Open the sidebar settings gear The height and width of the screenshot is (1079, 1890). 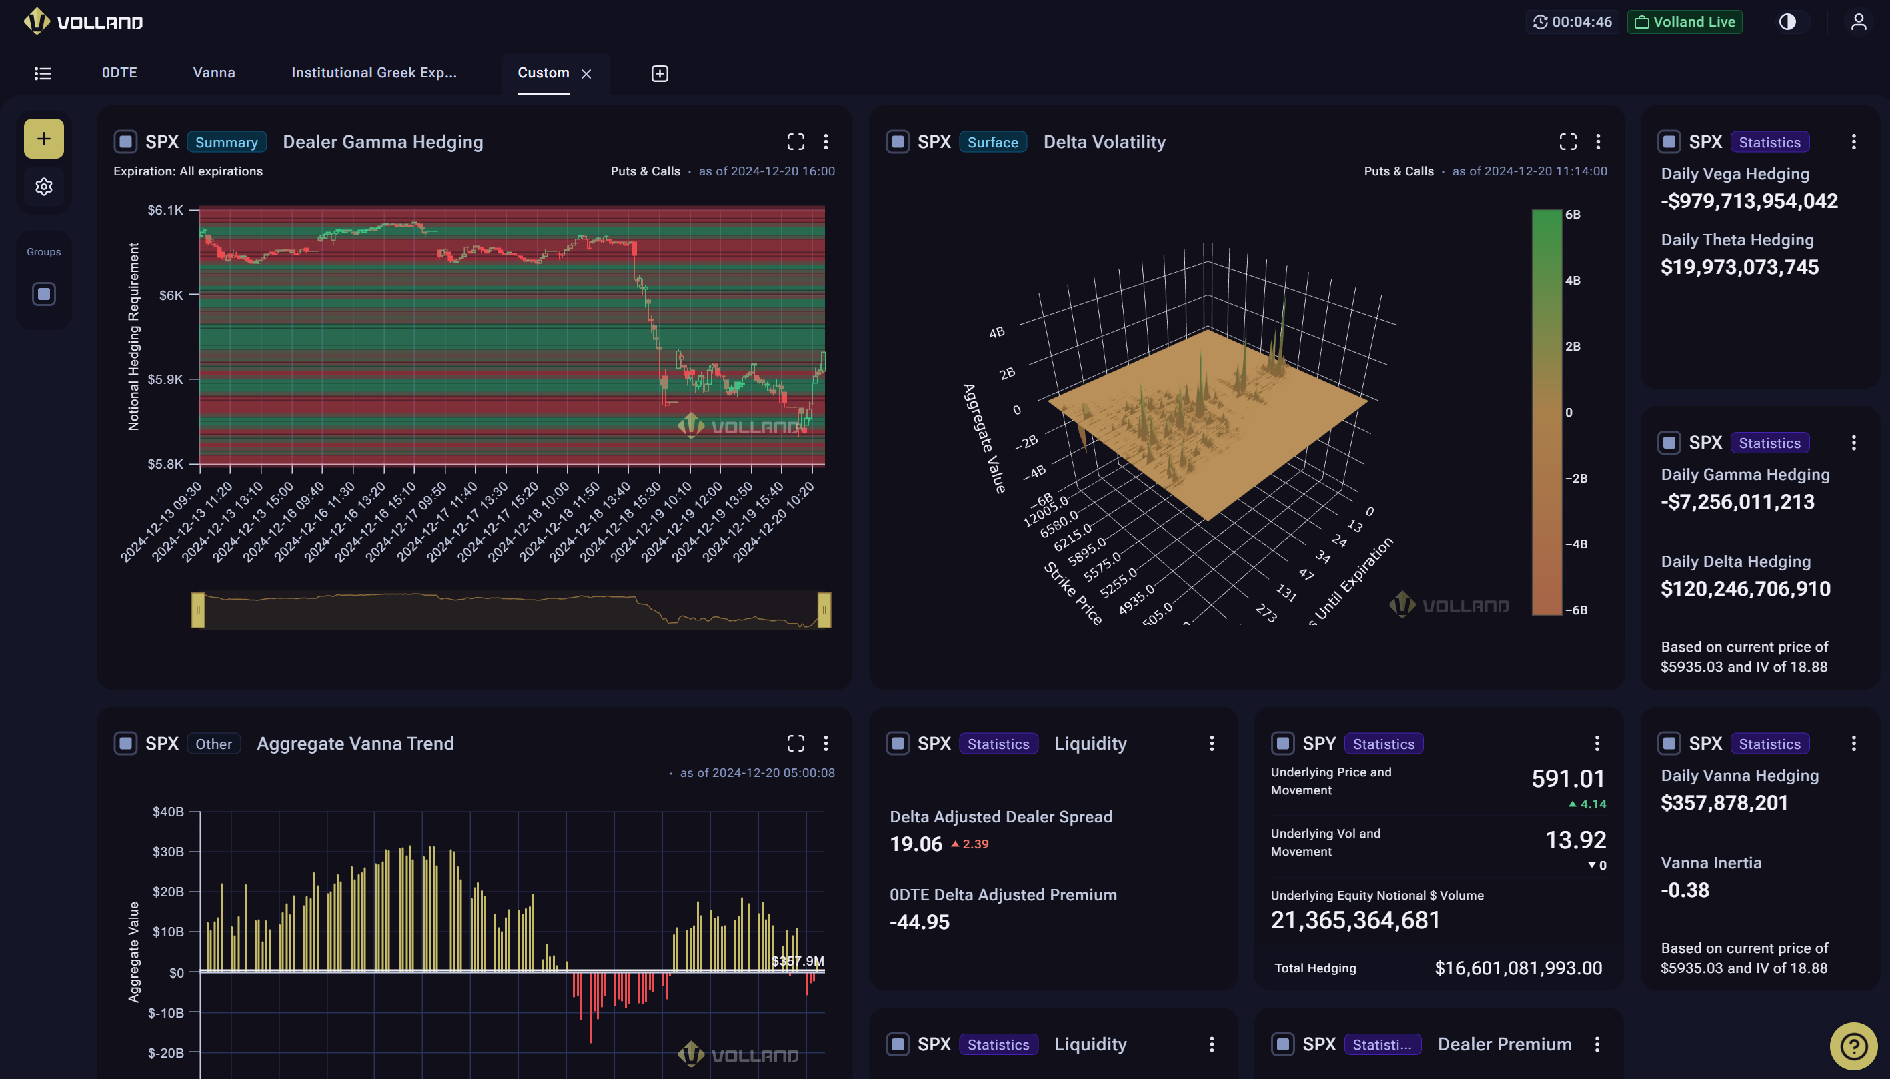tap(44, 186)
